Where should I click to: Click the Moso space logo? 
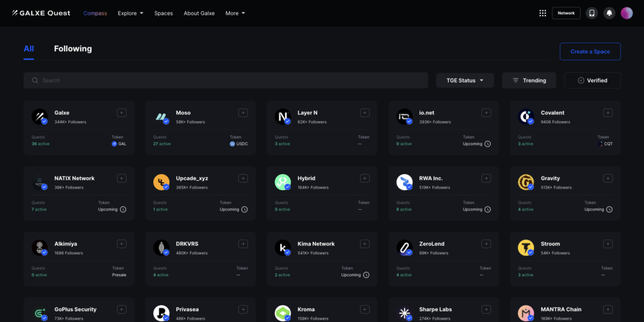point(161,117)
